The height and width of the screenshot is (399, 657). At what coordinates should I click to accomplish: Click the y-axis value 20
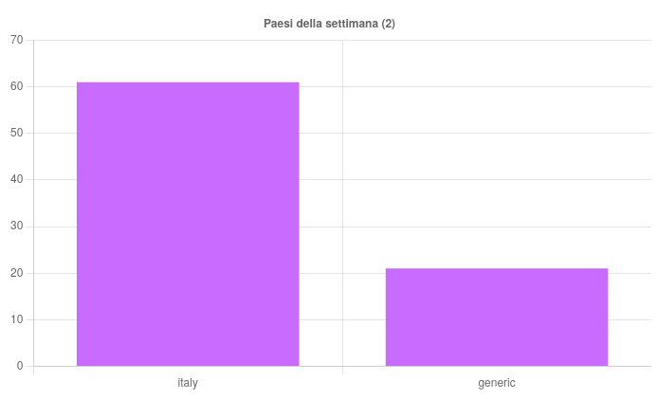tap(16, 273)
